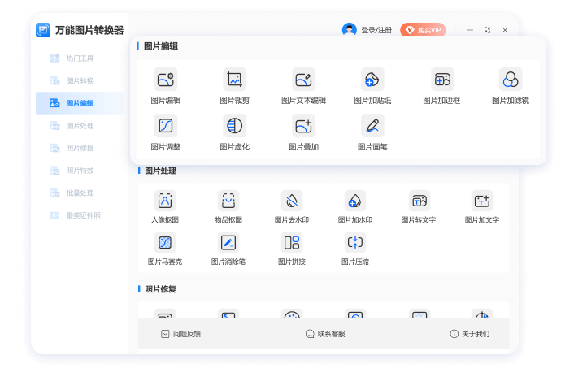Open 最美证件照 in the sidebar
Image resolution: width=574 pixels, height=381 pixels.
pyautogui.click(x=80, y=215)
